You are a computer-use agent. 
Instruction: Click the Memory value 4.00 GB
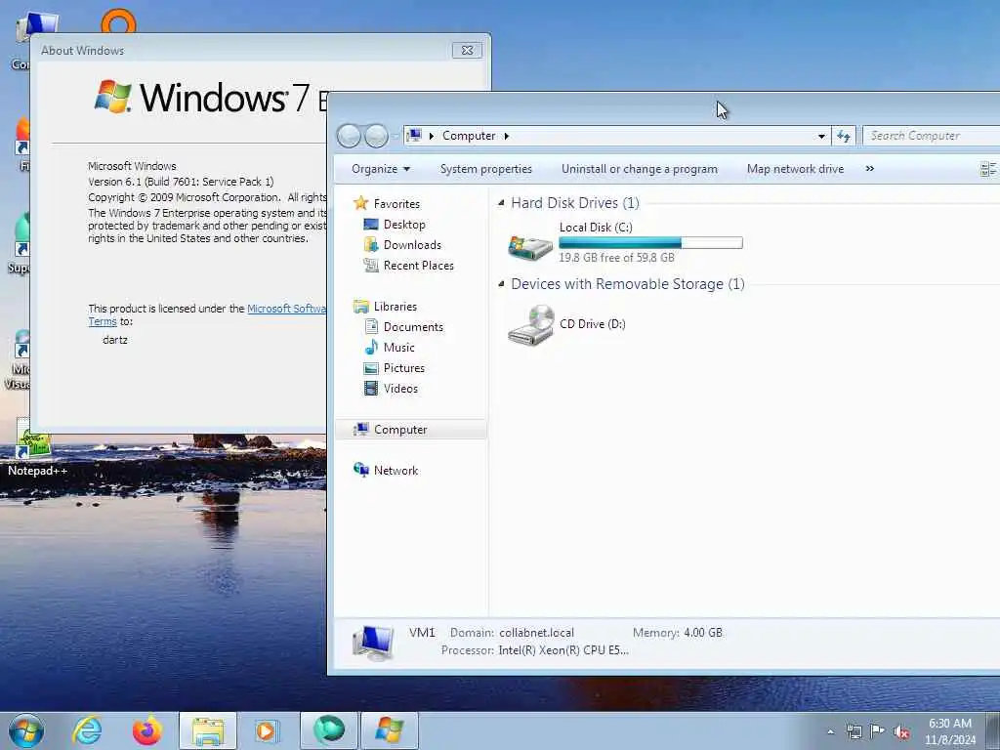pos(703,633)
